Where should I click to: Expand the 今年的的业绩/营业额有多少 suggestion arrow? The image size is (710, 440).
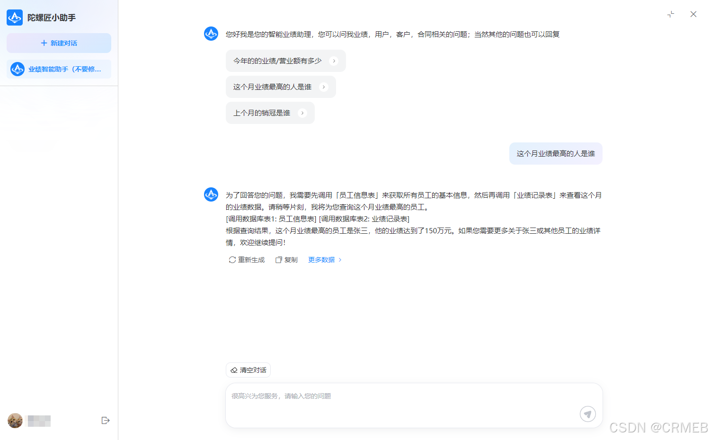[x=335, y=61]
